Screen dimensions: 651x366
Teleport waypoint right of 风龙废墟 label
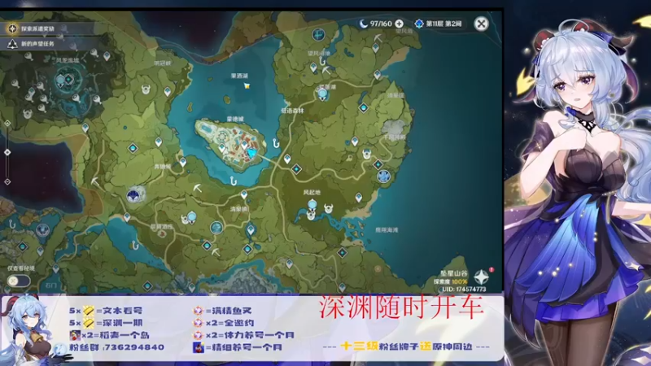[107, 56]
